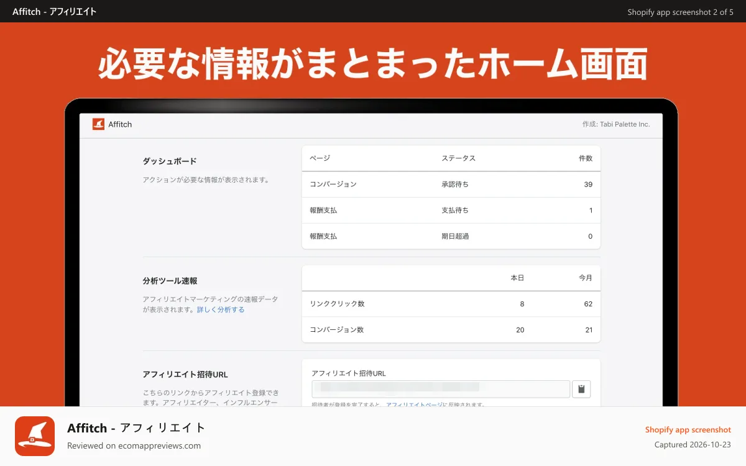Open the アフィリエイトページ link

pyautogui.click(x=415, y=404)
